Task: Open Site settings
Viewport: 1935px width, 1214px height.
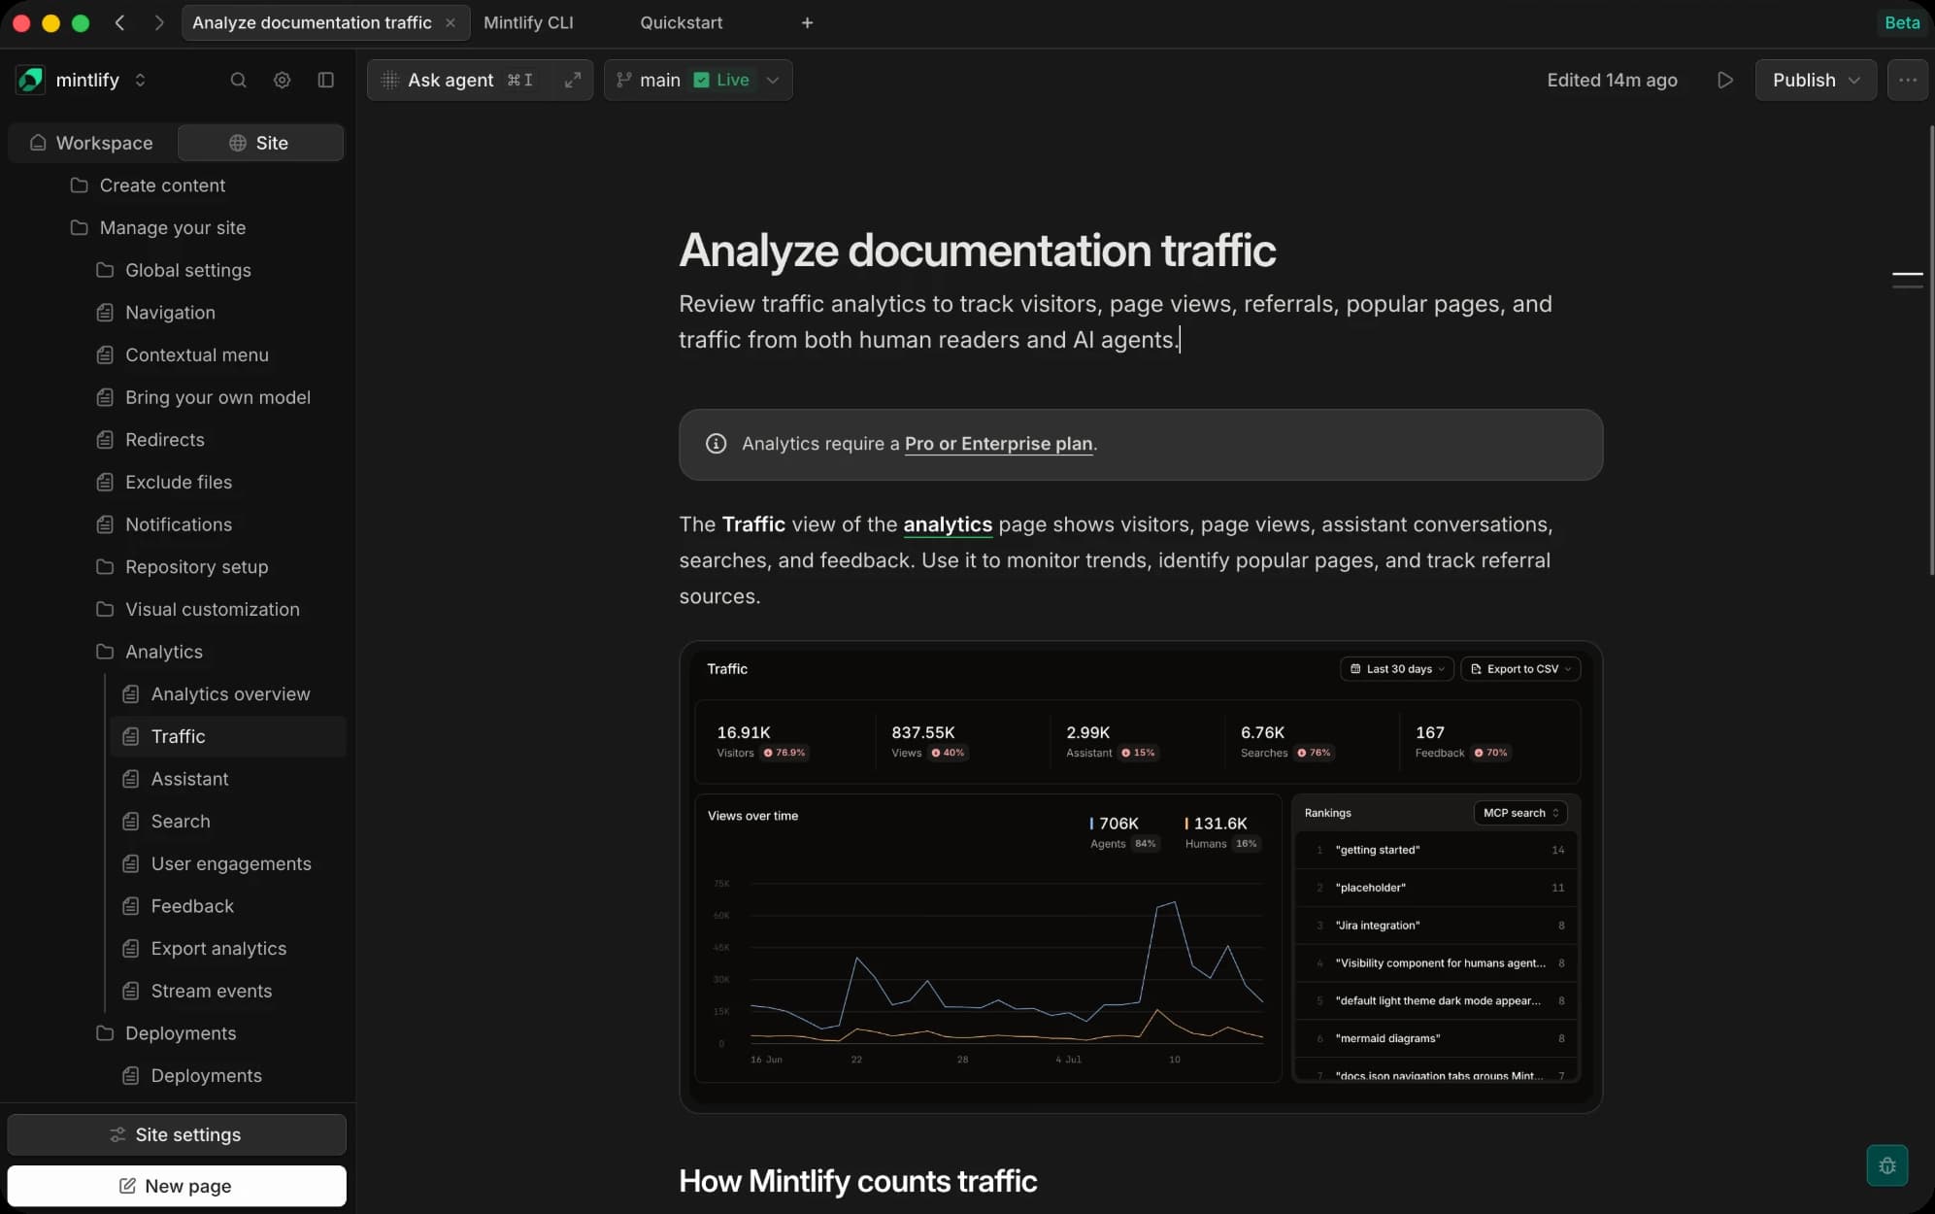Action: point(177,1135)
